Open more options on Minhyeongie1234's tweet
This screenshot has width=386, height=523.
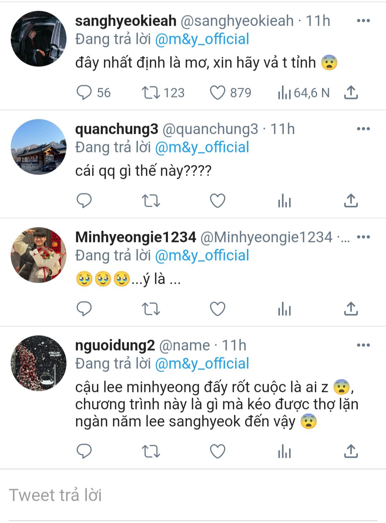pos(363,237)
